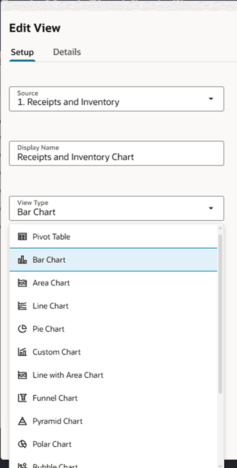Viewport: 237px width, 468px height.
Task: Click the scrollbar up arrow in list
Action: [x=220, y=228]
